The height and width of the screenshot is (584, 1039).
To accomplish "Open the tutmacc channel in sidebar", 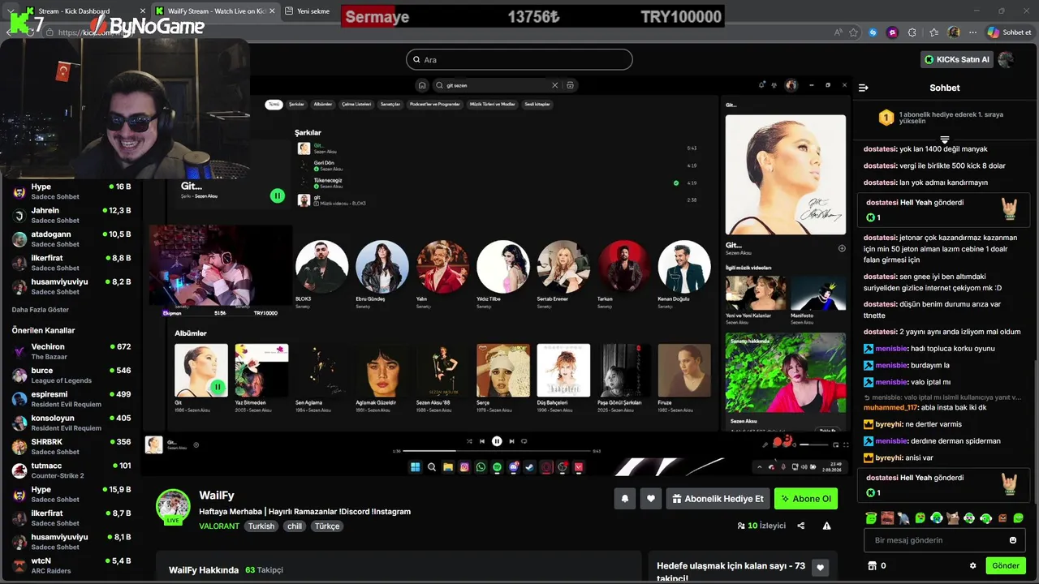I will [x=71, y=470].
